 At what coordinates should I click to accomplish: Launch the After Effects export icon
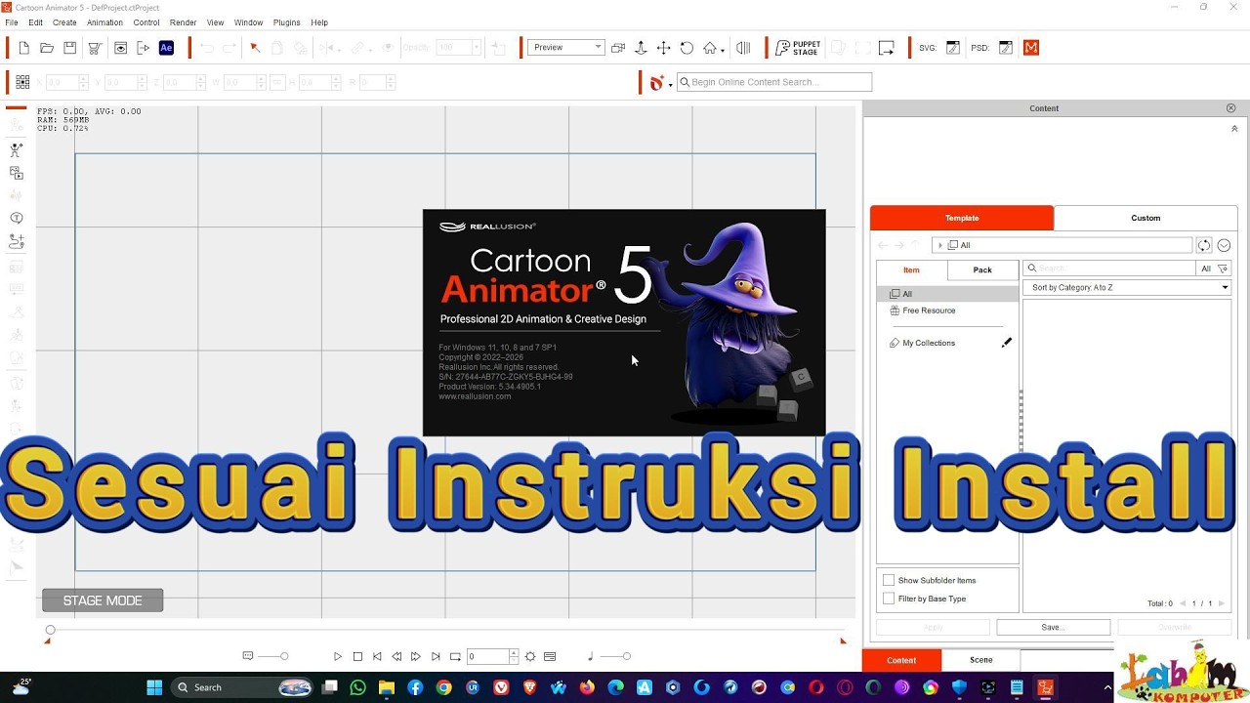[x=166, y=48]
